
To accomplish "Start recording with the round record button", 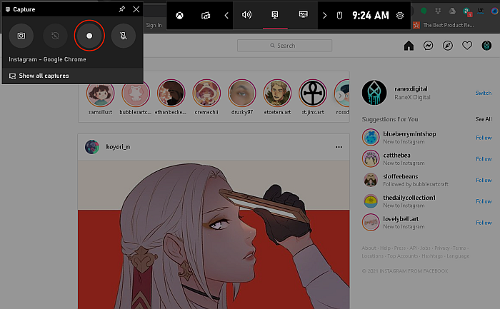I will tap(89, 36).
